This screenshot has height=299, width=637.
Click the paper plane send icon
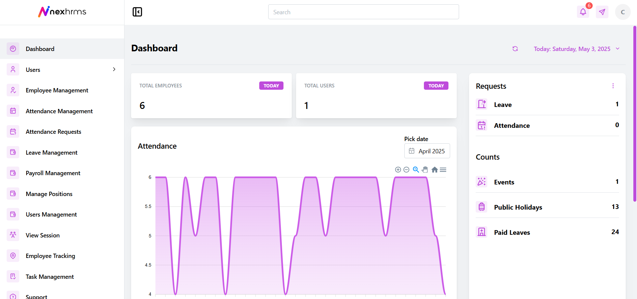click(602, 12)
